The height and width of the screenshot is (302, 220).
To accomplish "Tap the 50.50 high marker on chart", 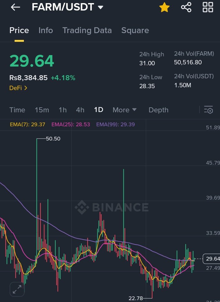I will (x=53, y=139).
